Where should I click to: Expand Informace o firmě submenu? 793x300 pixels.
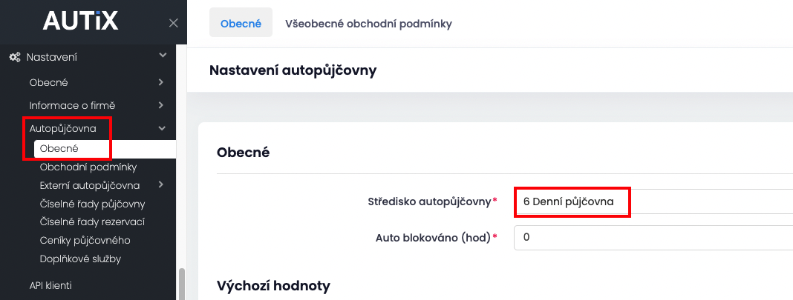click(x=161, y=105)
